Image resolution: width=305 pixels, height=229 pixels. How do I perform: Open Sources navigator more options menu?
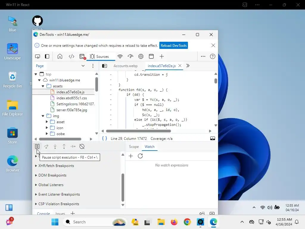coord(93,66)
